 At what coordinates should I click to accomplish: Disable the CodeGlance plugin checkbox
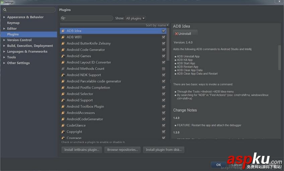(163, 125)
